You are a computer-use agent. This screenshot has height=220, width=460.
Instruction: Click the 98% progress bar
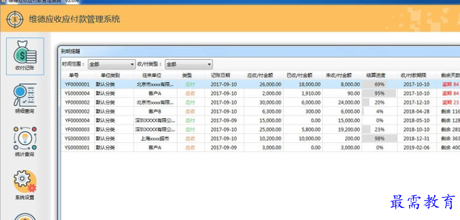[380, 138]
